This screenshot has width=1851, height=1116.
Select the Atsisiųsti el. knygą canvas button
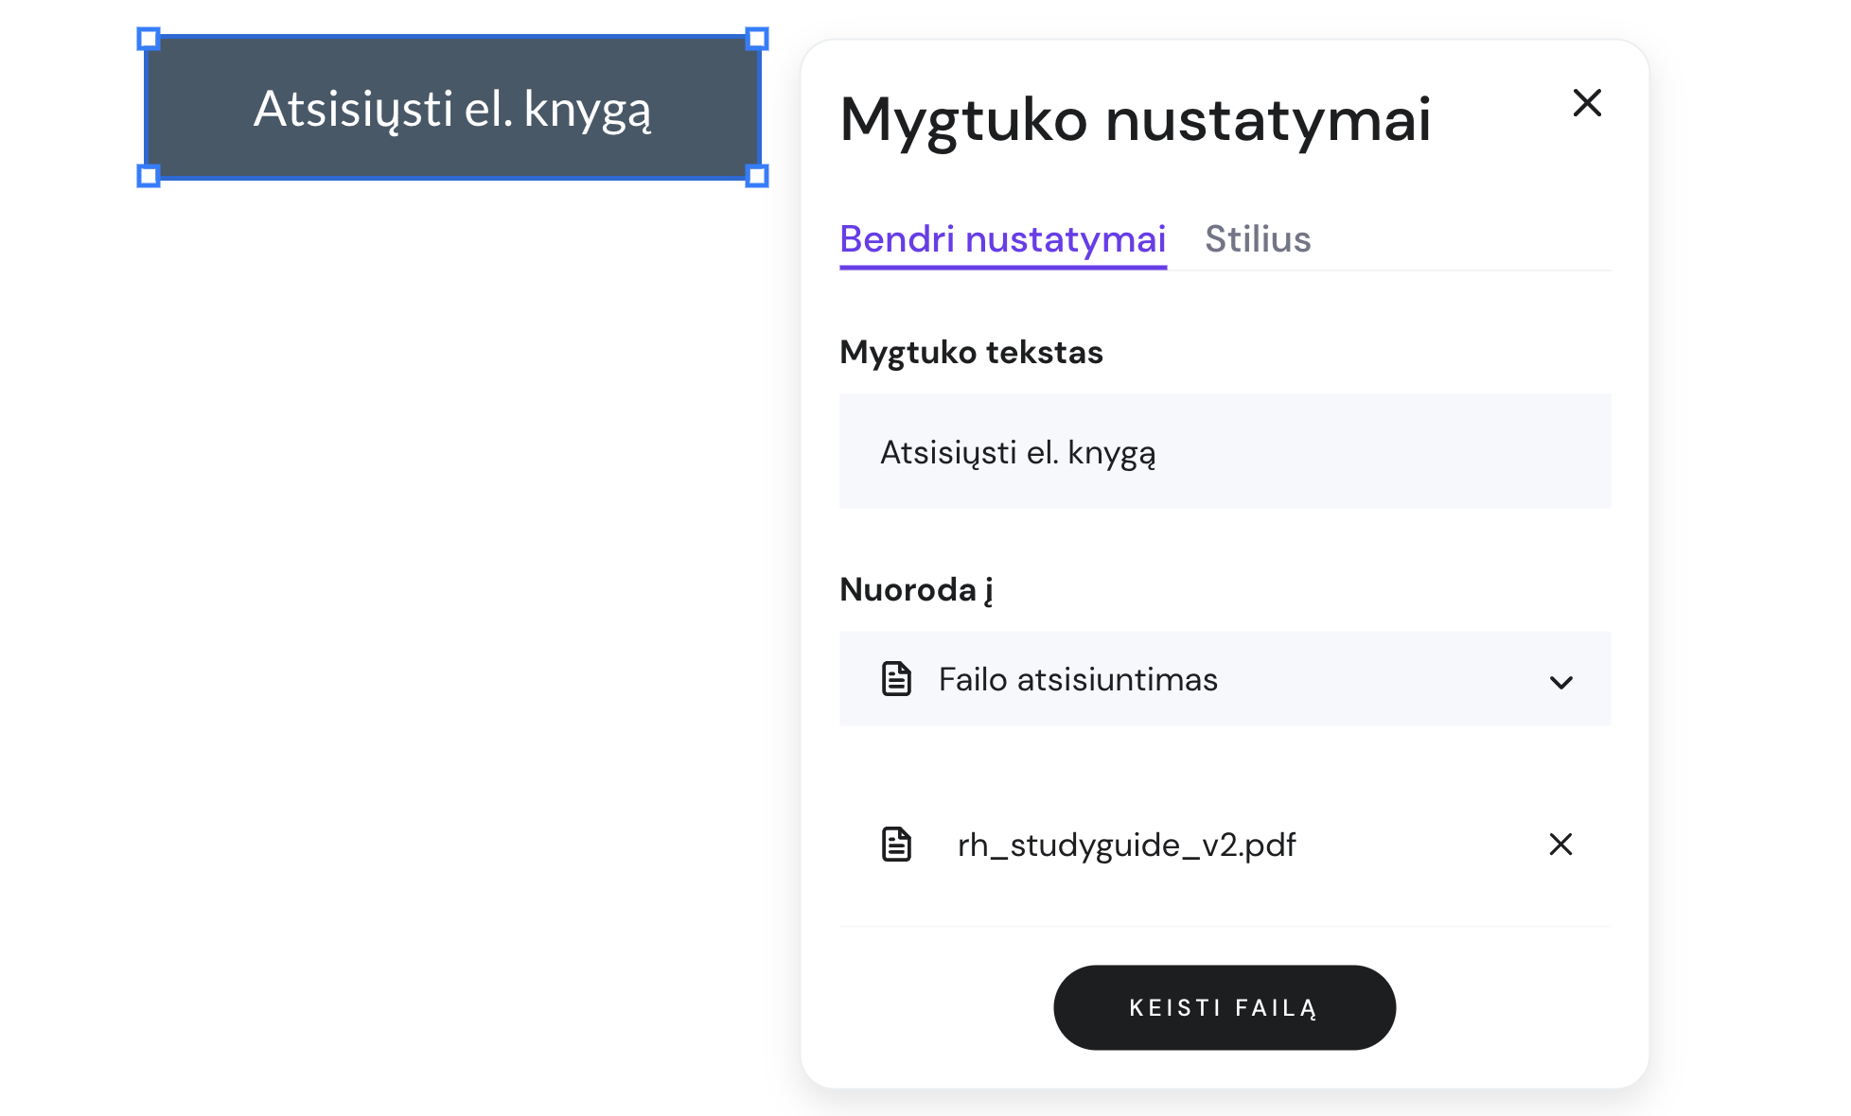pos(452,108)
